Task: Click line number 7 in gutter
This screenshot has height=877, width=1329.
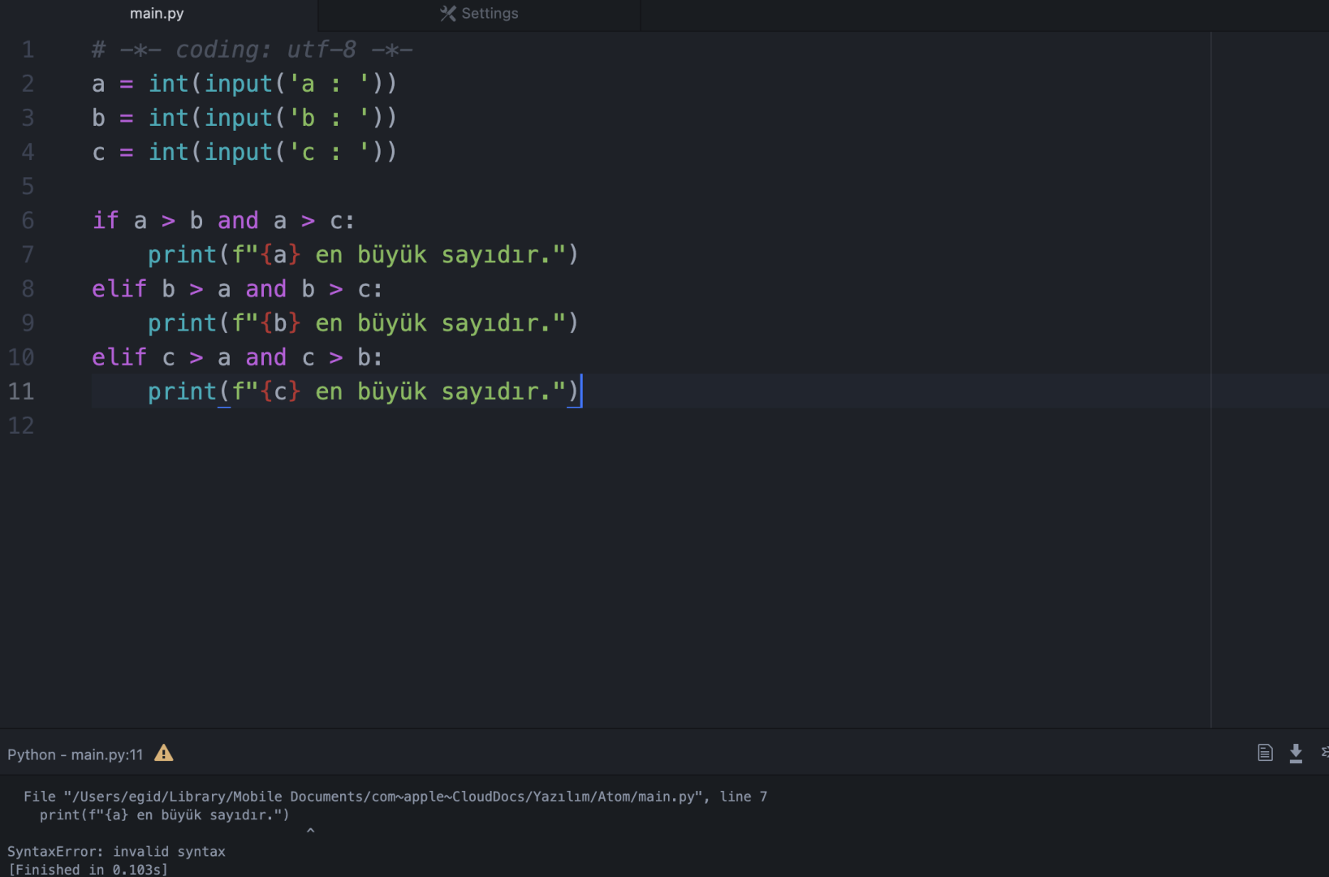Action: pos(28,254)
